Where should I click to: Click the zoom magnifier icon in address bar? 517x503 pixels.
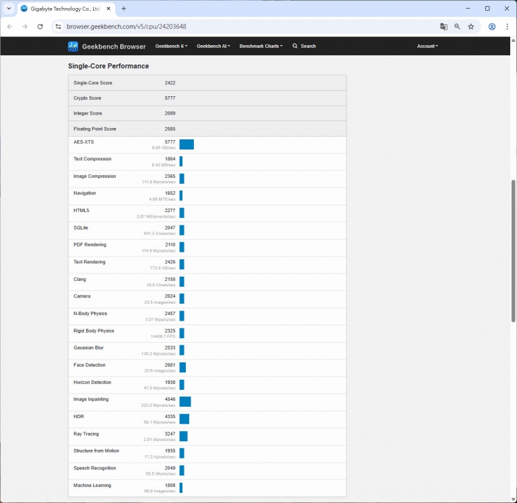pyautogui.click(x=457, y=26)
